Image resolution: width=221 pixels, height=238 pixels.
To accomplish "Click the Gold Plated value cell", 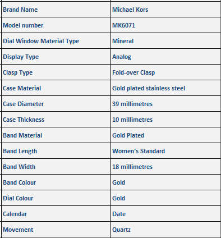I will [165, 135].
